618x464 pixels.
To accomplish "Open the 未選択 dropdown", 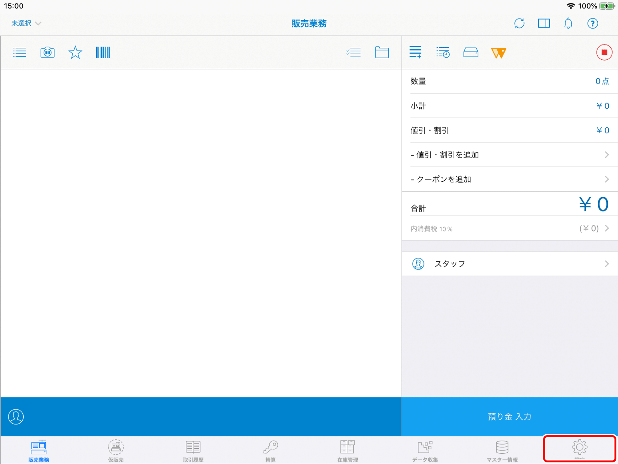I will click(26, 23).
